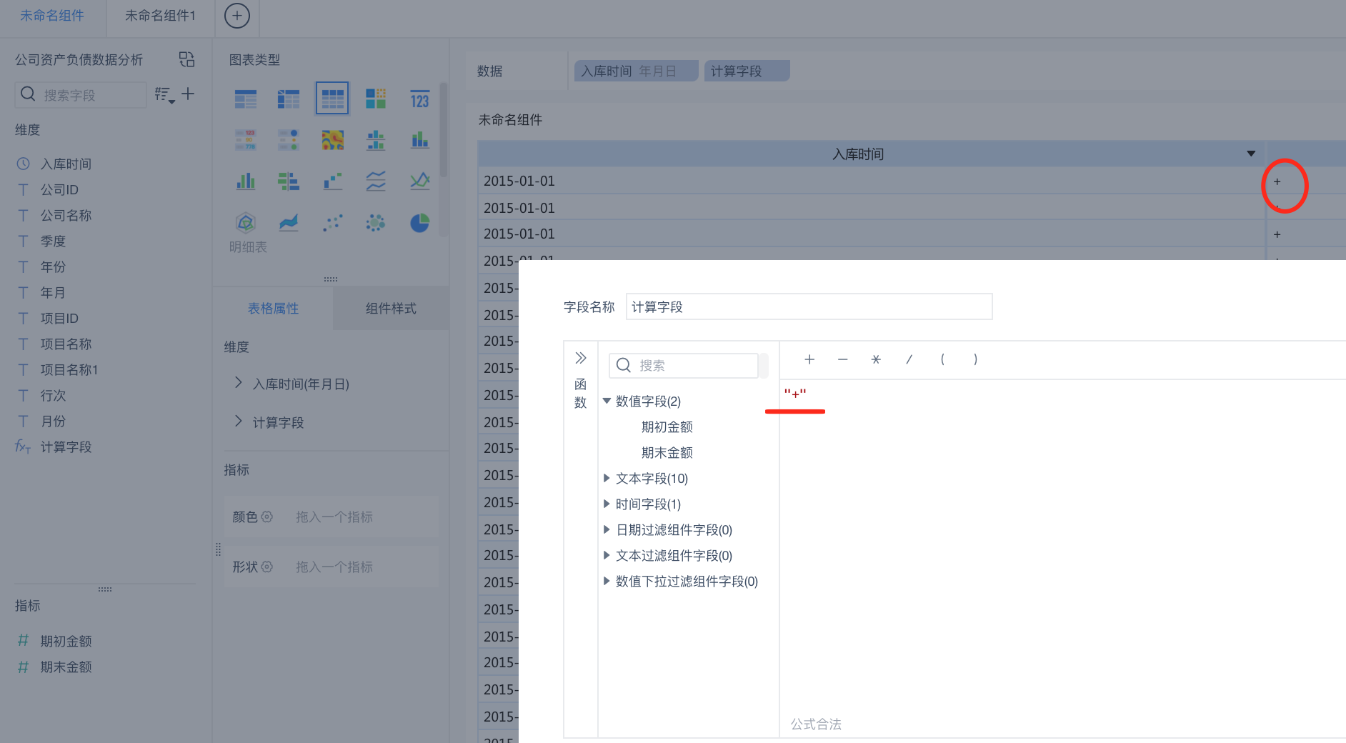The width and height of the screenshot is (1346, 743).
Task: Click the chart type list scrollbar
Action: [444, 130]
